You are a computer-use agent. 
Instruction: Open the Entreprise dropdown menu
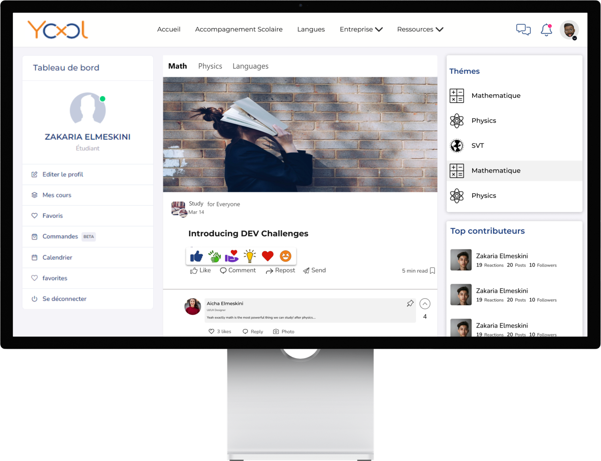(x=361, y=29)
